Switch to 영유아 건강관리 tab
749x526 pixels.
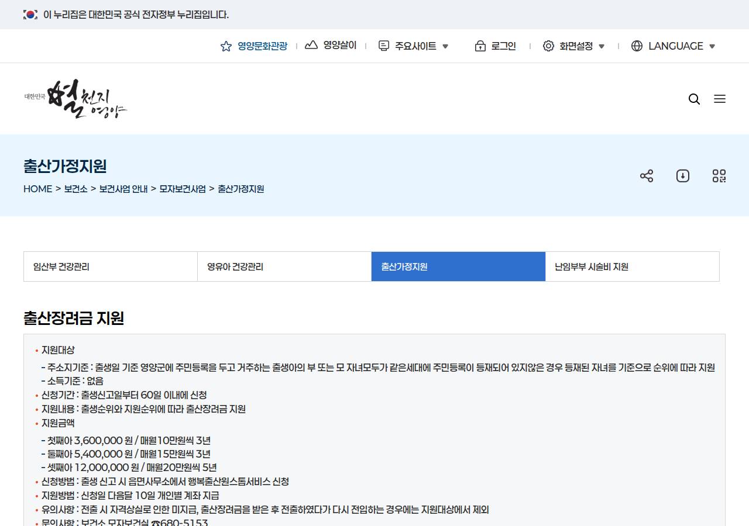pos(284,267)
